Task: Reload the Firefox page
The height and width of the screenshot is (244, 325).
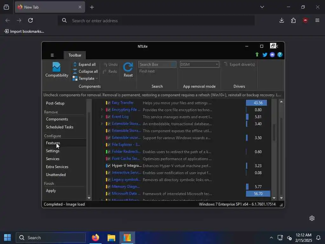Action: pos(30,20)
